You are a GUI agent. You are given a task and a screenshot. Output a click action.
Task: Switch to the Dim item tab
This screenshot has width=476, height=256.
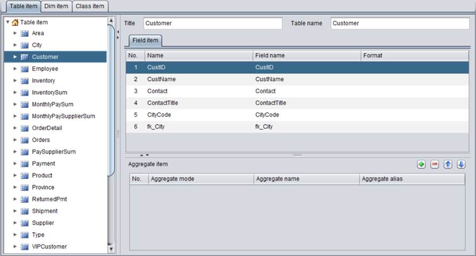tap(56, 6)
